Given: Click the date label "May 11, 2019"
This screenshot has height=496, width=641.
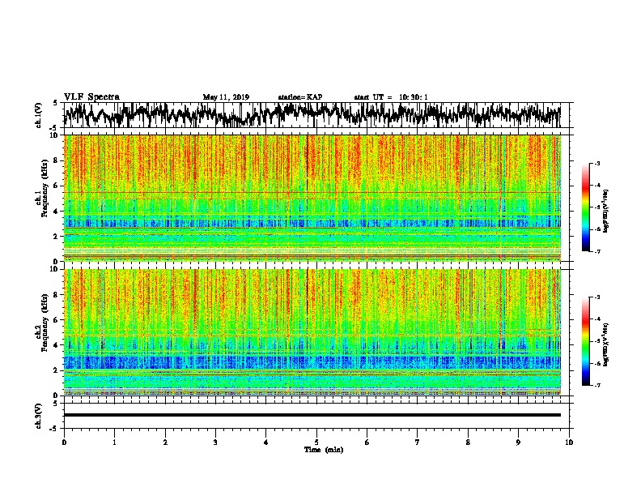Looking at the screenshot, I should click(x=226, y=97).
